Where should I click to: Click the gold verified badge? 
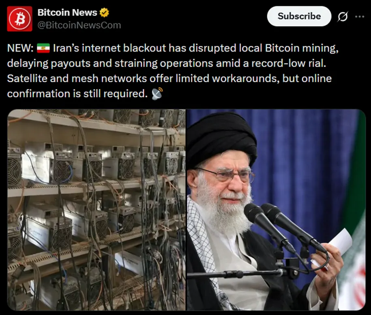(104, 13)
